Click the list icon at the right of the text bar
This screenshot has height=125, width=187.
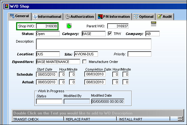(x=180, y=119)
